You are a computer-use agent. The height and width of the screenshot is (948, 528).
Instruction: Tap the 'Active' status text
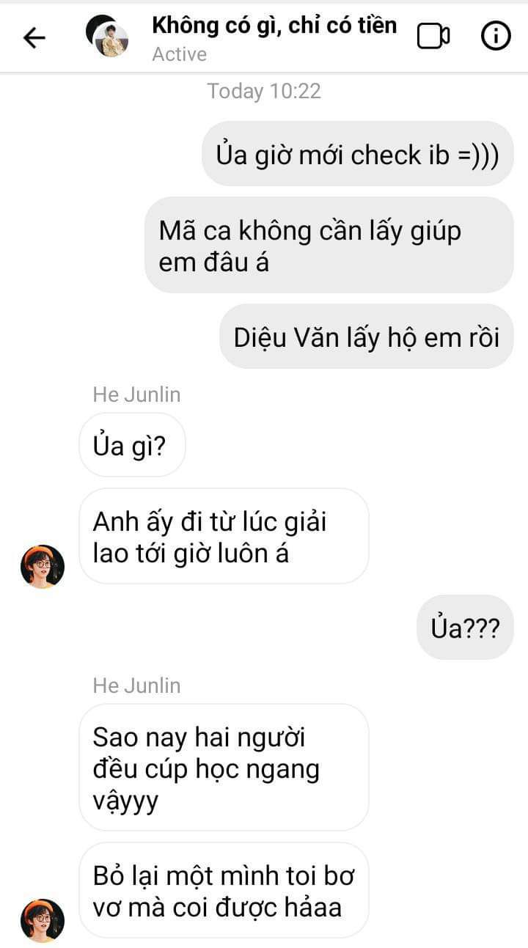179,54
